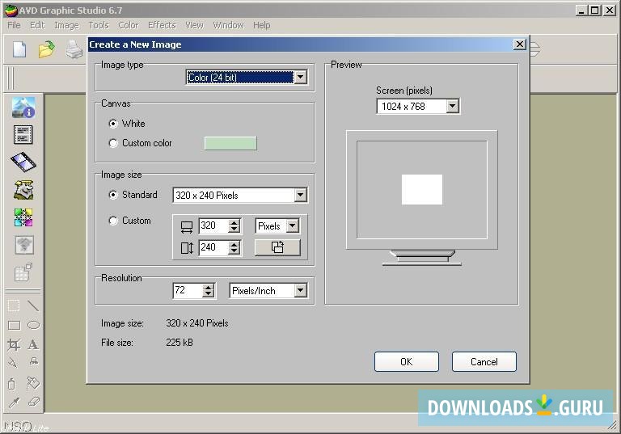621x434 pixels.
Task: Click the Open folder toolbar icon
Action: (46, 50)
